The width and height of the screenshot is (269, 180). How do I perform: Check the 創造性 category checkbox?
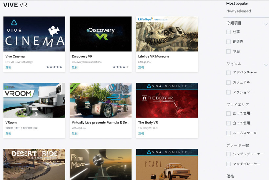click(x=228, y=42)
